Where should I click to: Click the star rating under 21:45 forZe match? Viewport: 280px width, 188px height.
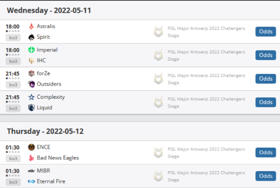click(13, 78)
